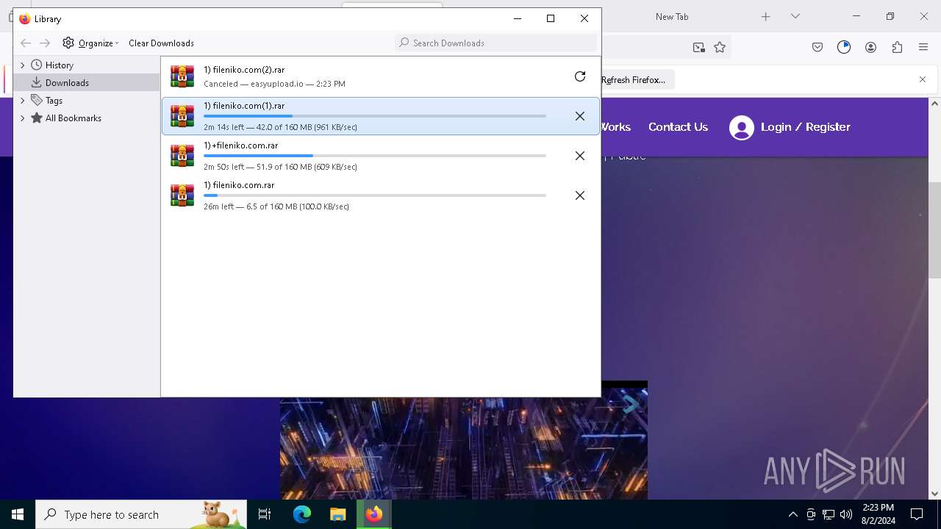Viewport: 941px width, 529px height.
Task: Open the Save to Pocket icon
Action: coord(817,47)
